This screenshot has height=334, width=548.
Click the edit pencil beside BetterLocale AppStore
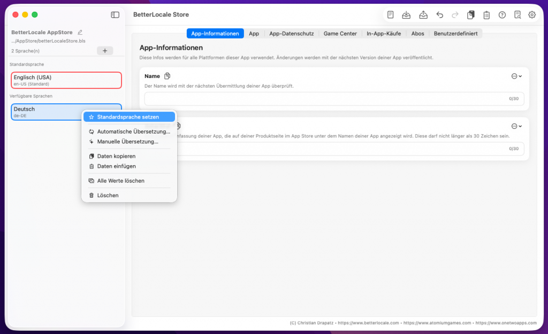coord(80,33)
